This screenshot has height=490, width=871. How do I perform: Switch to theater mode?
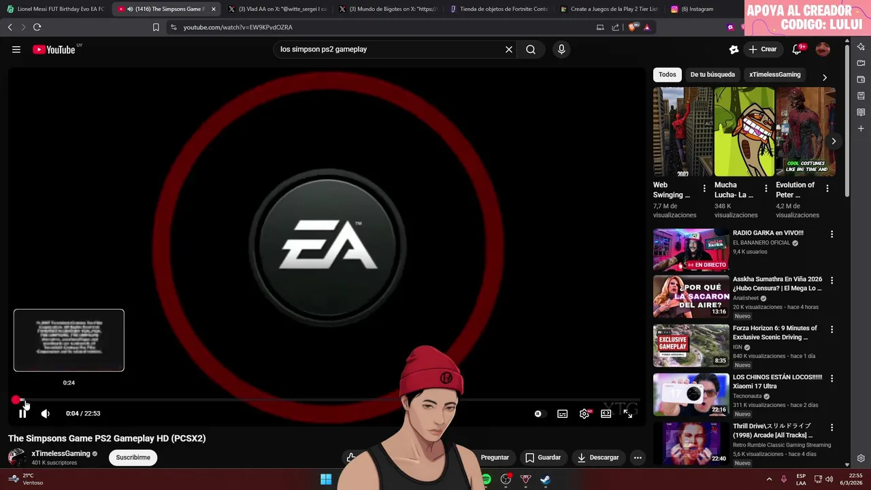pos(606,414)
